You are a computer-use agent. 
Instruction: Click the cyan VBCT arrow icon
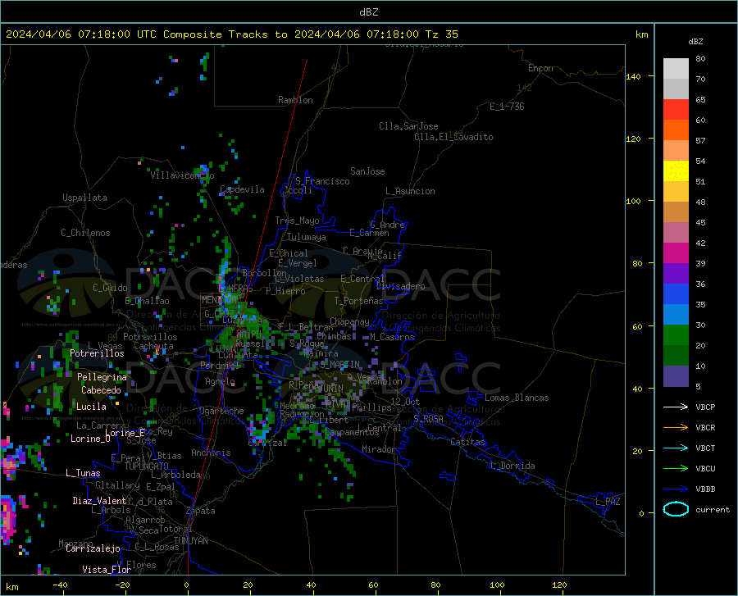tap(676, 448)
